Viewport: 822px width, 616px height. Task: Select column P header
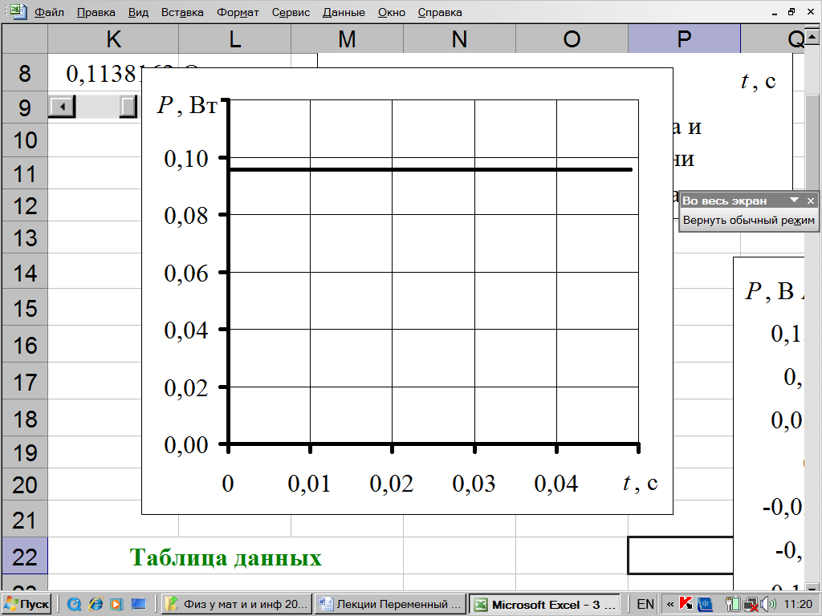point(684,38)
